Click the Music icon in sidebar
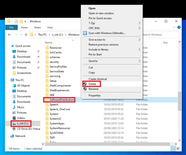 click(x=14, y=107)
